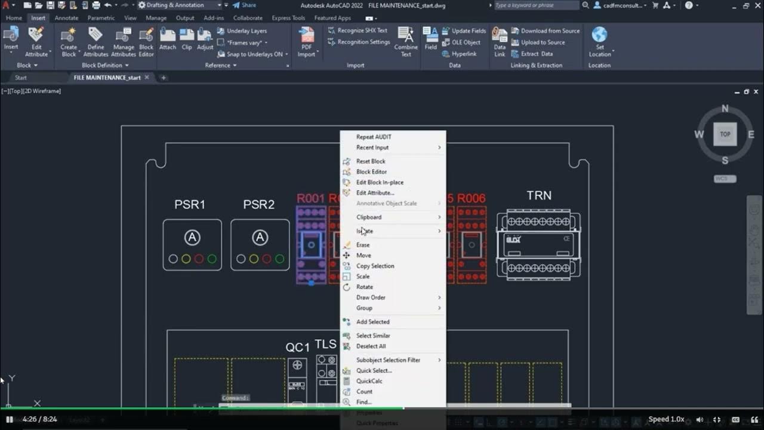764x430 pixels.
Task: Click Download from Source
Action: [546, 31]
